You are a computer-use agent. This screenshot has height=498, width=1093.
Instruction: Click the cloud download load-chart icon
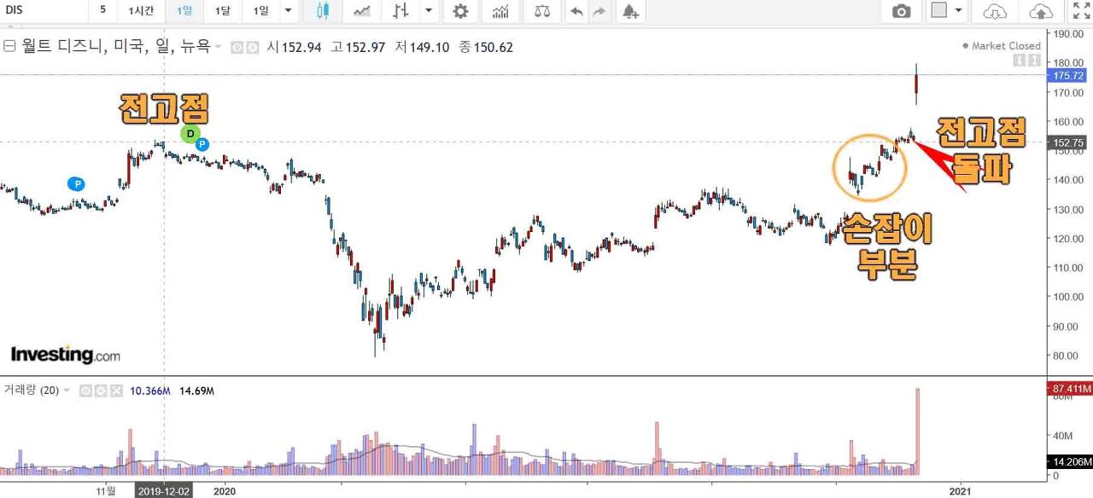(x=996, y=11)
